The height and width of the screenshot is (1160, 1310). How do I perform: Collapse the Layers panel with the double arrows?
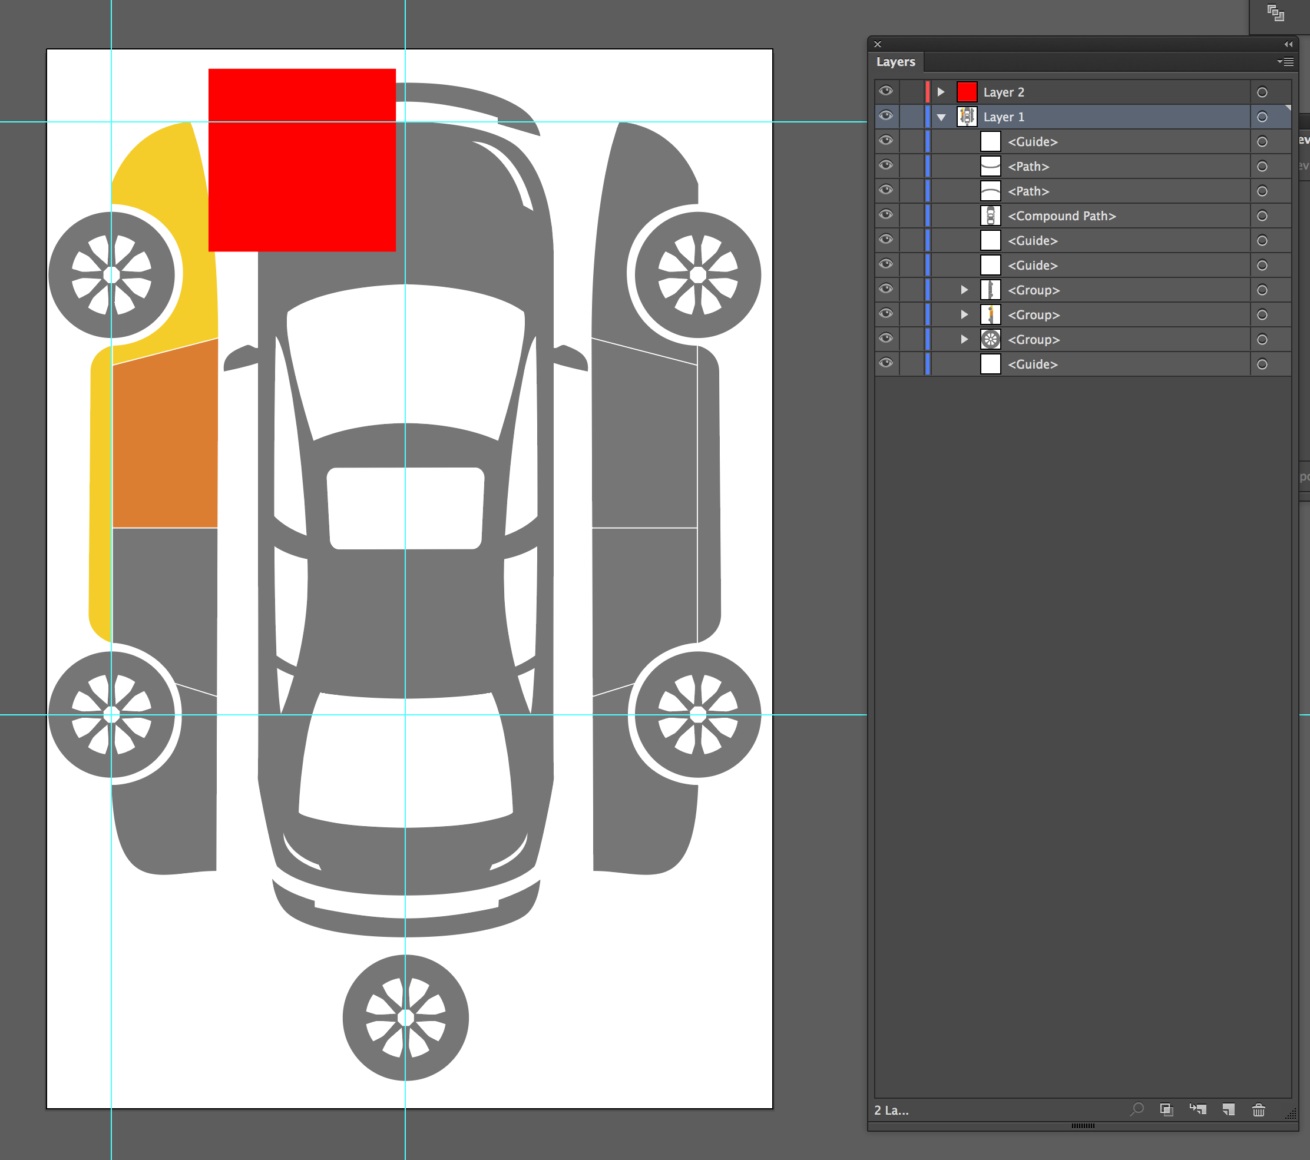pyautogui.click(x=1288, y=44)
